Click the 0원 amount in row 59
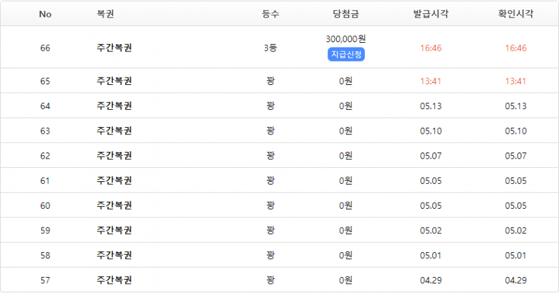559x293 pixels. [x=346, y=231]
